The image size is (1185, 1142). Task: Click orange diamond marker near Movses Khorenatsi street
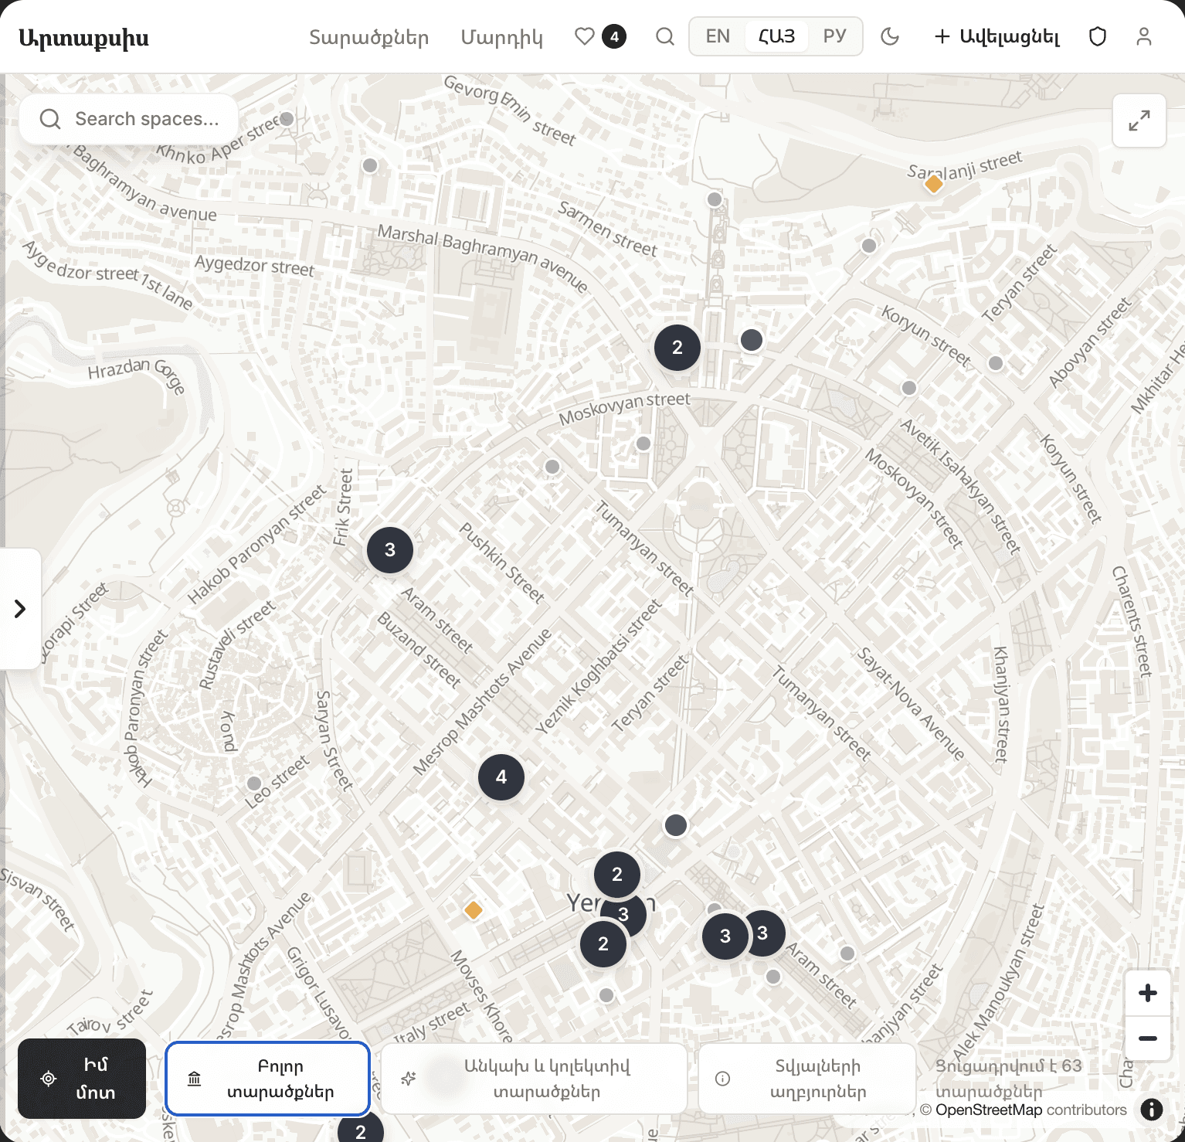pos(474,911)
